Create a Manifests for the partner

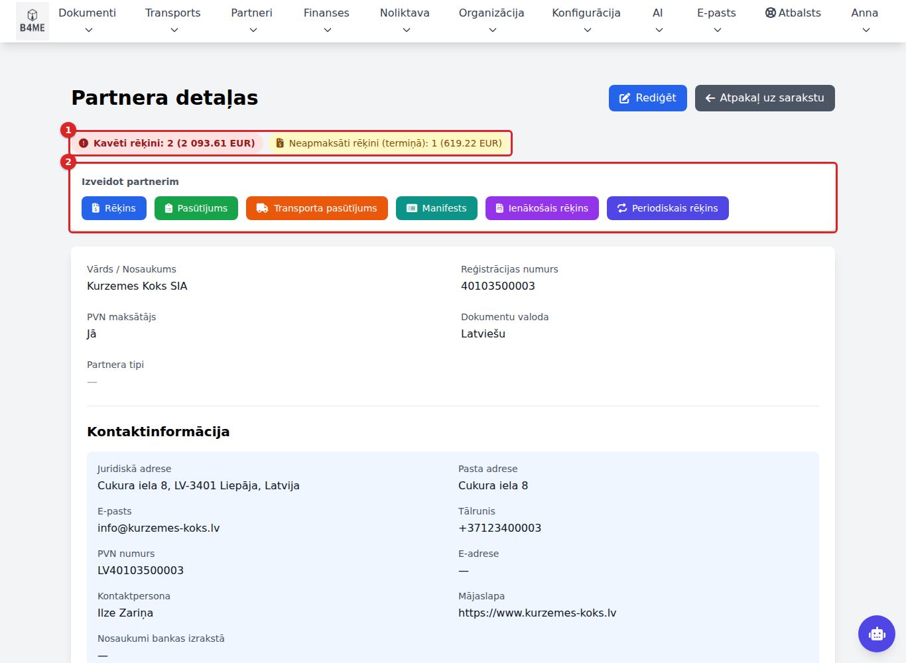click(436, 208)
